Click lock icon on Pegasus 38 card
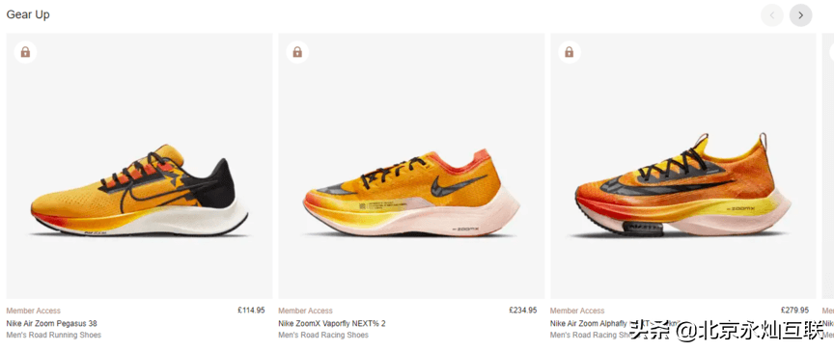The width and height of the screenshot is (834, 351). pos(25,52)
